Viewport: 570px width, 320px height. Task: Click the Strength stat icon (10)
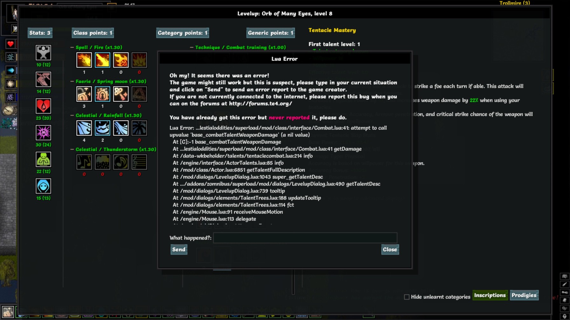tap(43, 53)
